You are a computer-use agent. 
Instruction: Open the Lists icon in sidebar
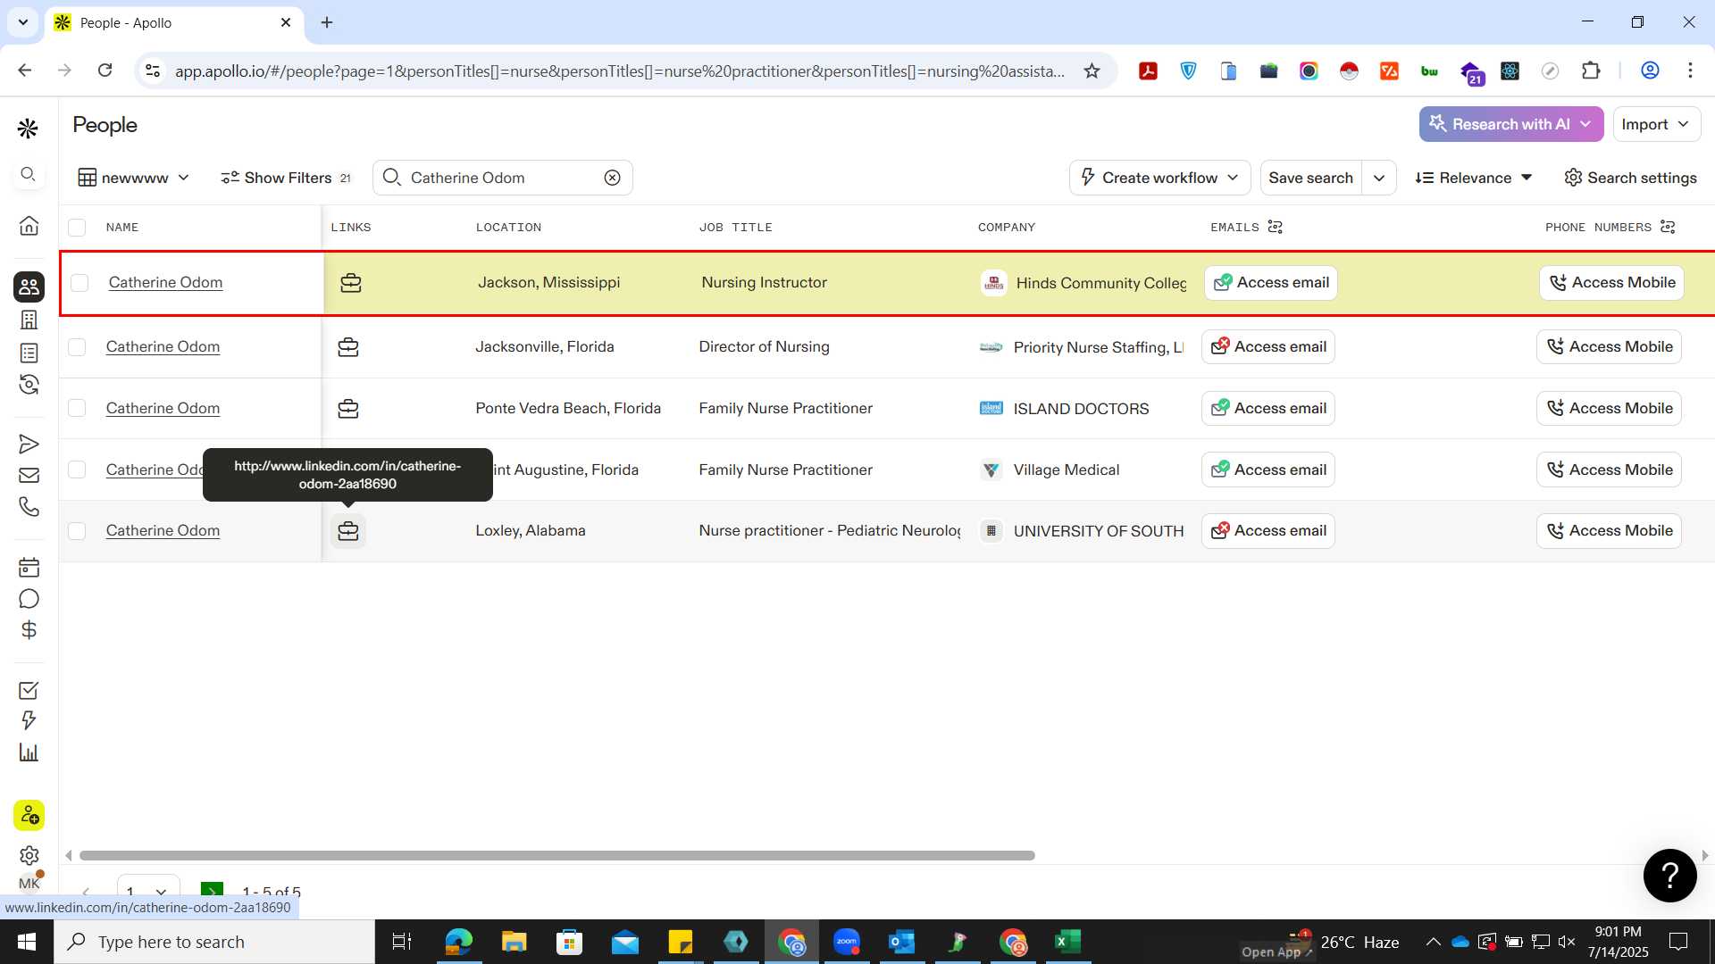pos(29,353)
